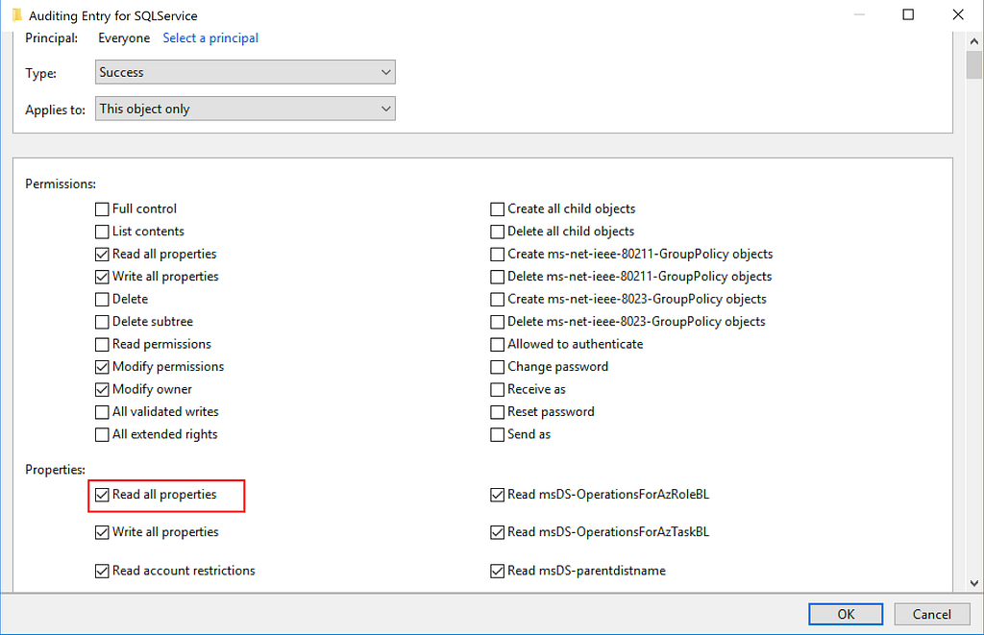Viewport: 984px width, 635px height.
Task: Click scrollbar down arrow
Action: pyautogui.click(x=974, y=583)
